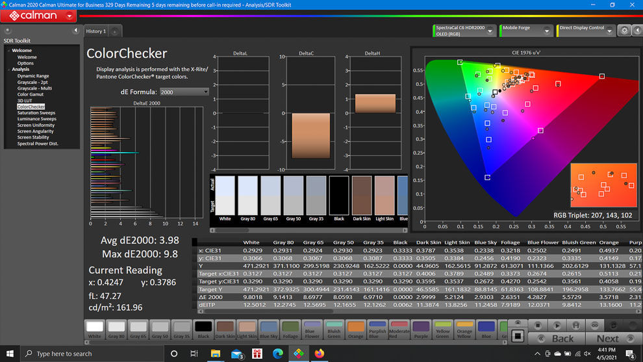The image size is (643, 362).
Task: Select the Gray 50 patch in the bottom strip
Action: (160, 330)
